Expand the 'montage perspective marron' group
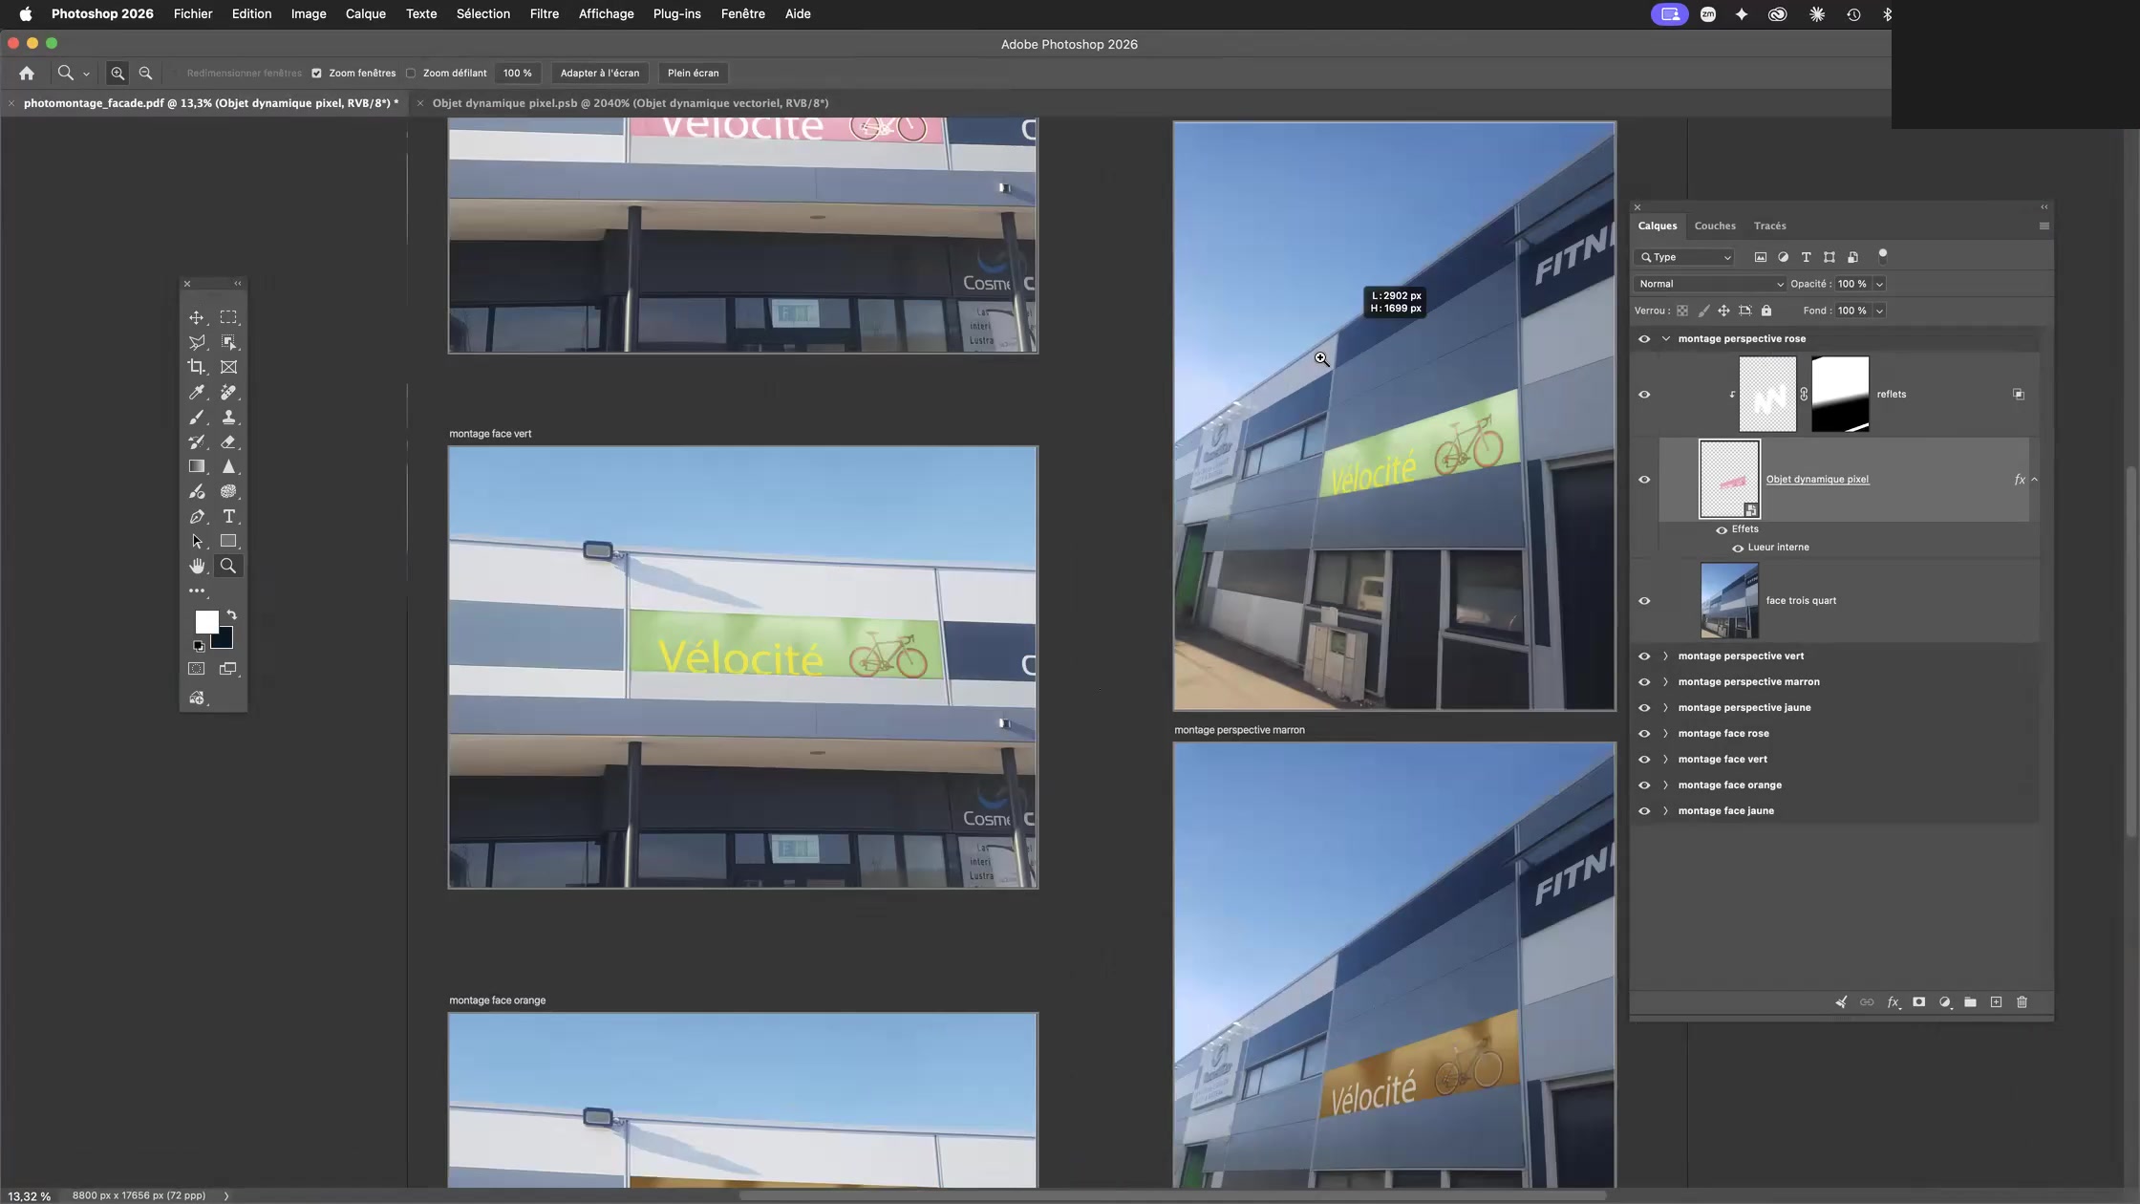The height and width of the screenshot is (1204, 2140). coord(1666,682)
